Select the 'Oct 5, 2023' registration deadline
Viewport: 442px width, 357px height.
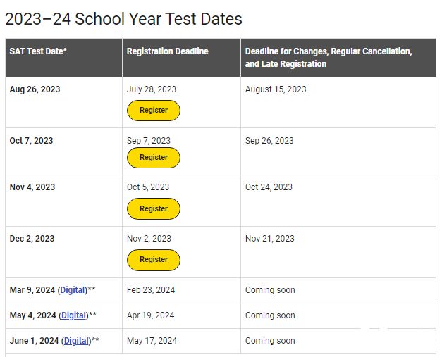pos(148,187)
